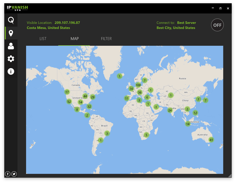
Task: Minimize the IPVanish window
Action: pyautogui.click(x=213, y=8)
